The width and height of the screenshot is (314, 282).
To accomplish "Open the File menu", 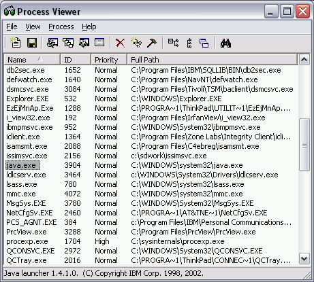I will [12, 27].
